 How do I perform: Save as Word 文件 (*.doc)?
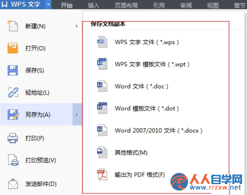(x=141, y=86)
